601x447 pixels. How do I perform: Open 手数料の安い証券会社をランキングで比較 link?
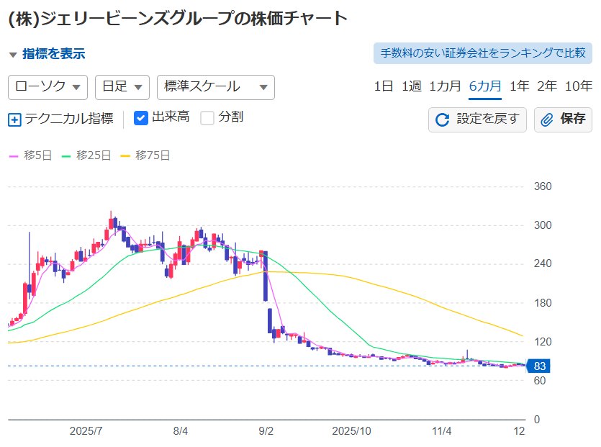point(482,53)
